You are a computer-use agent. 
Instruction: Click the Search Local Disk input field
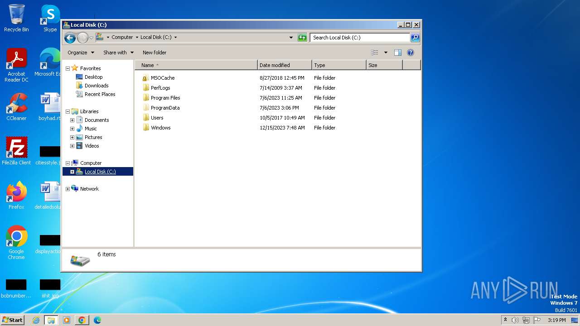click(x=360, y=38)
